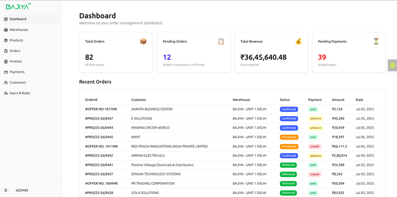397x197 pixels.
Task: Click customer E SOLUTIONS
Action: tap(141, 119)
